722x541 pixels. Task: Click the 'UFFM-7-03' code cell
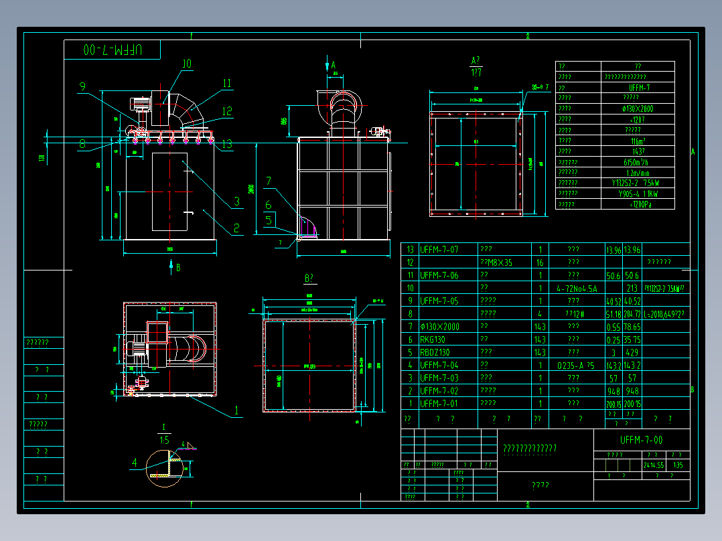(439, 378)
